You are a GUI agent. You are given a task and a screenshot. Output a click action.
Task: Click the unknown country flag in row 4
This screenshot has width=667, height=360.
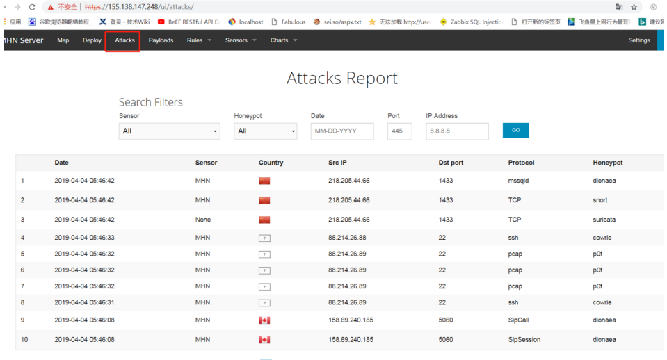264,238
